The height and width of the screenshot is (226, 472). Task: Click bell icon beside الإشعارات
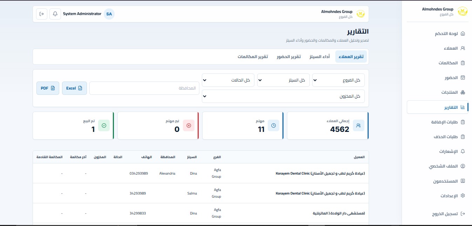463,151
